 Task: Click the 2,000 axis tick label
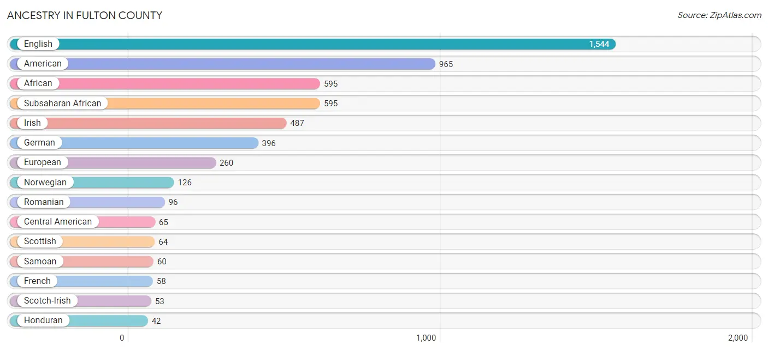[737, 338]
